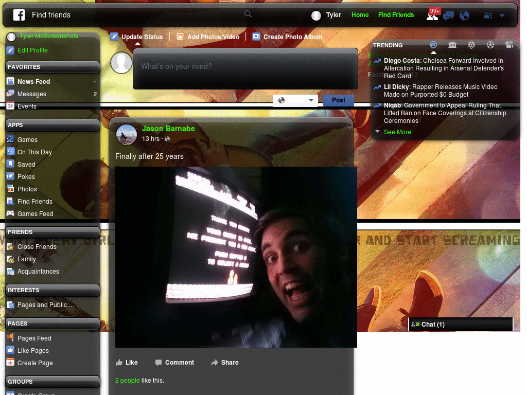Open News Feed in the sidebar
This screenshot has height=395, width=527.
33,82
